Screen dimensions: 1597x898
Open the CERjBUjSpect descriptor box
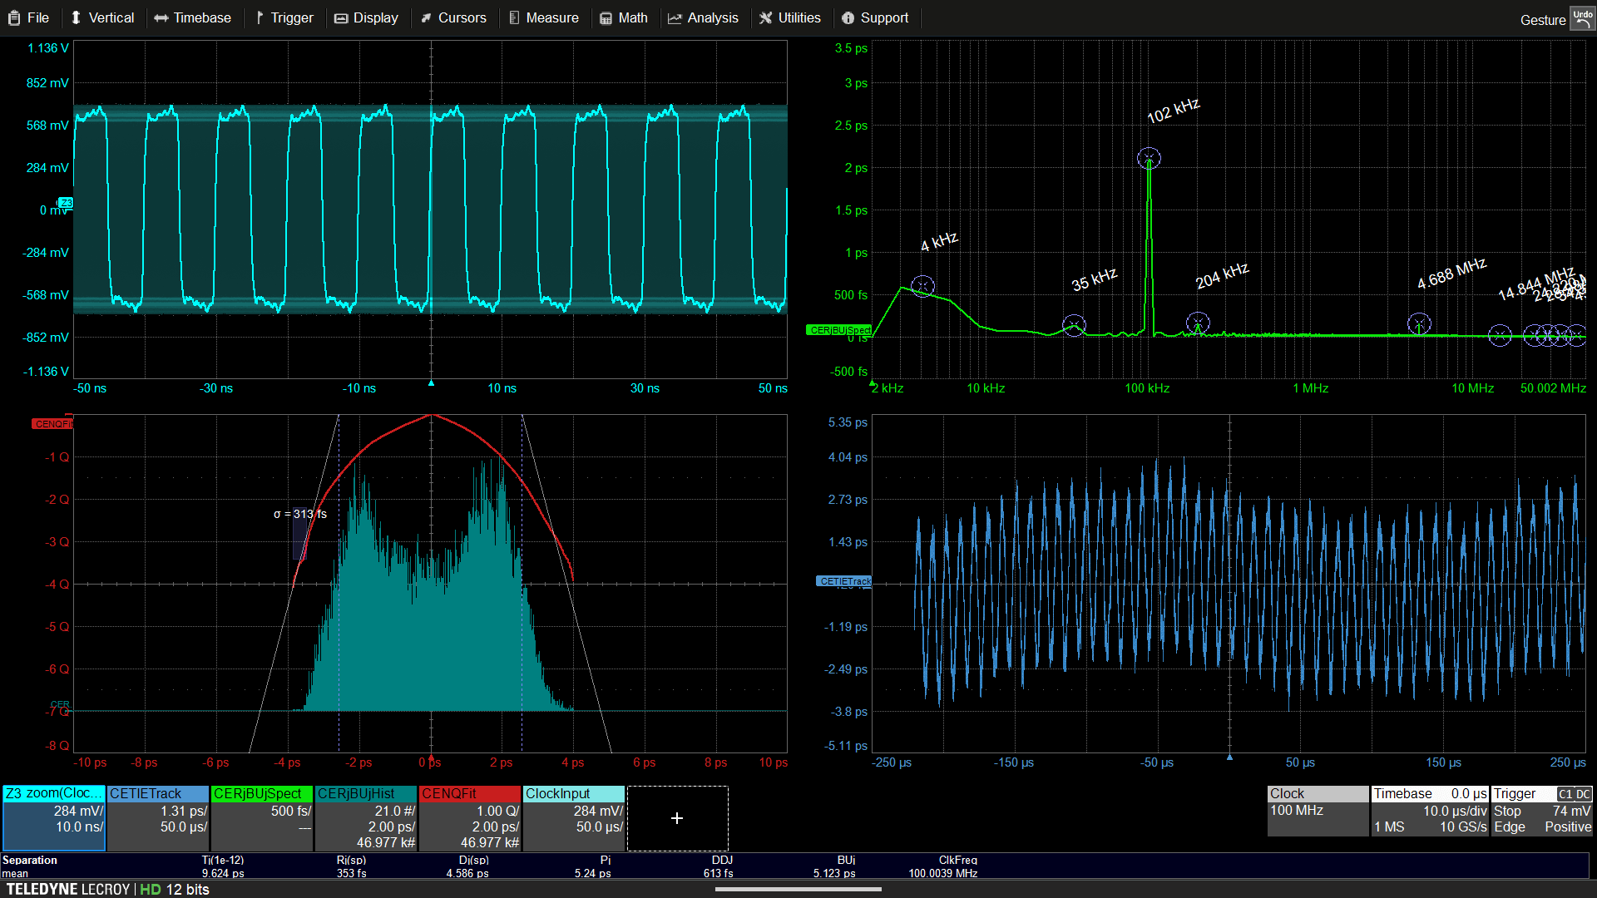(262, 817)
